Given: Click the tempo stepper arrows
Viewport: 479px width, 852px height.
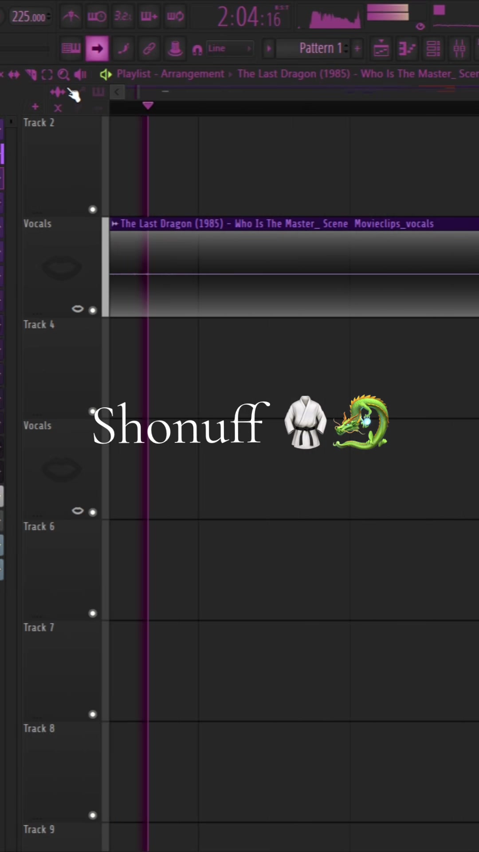Looking at the screenshot, I should click(x=49, y=17).
